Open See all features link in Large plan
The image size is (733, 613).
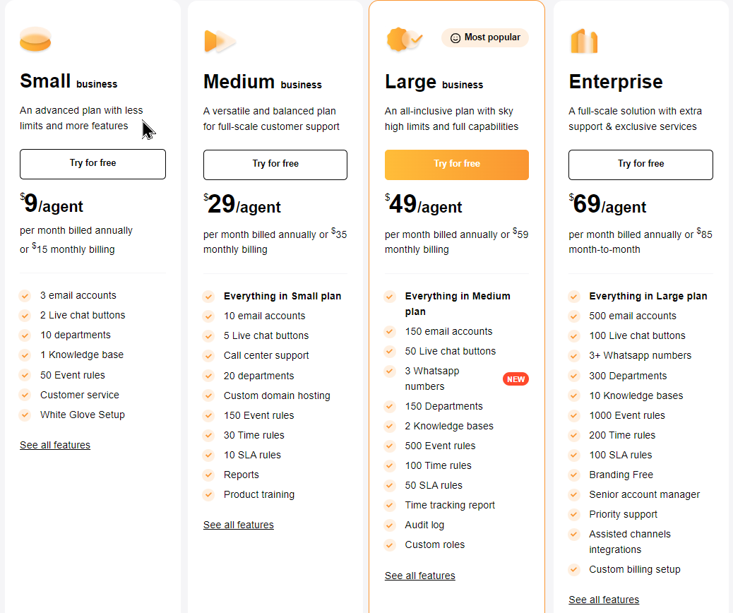pyautogui.click(x=419, y=576)
